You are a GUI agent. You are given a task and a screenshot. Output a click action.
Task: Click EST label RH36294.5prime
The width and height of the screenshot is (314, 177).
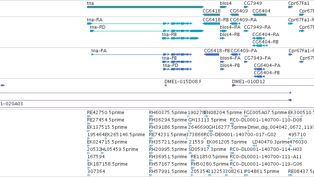pos(168,120)
